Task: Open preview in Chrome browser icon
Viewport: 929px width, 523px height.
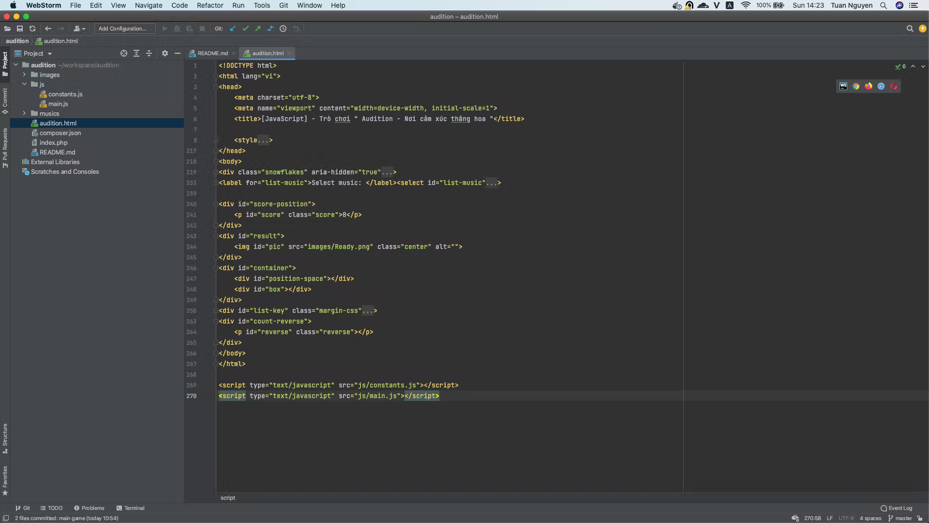Action: [x=856, y=86]
